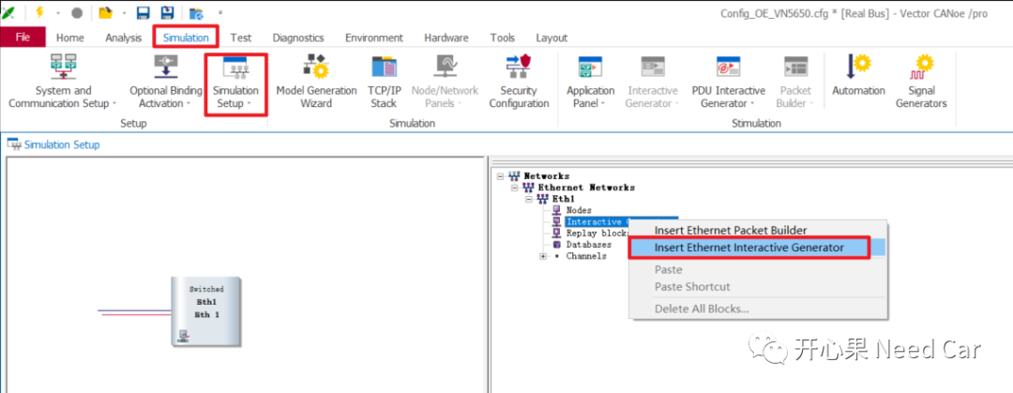Select the Channels tree item
1013x393 pixels.
[586, 257]
